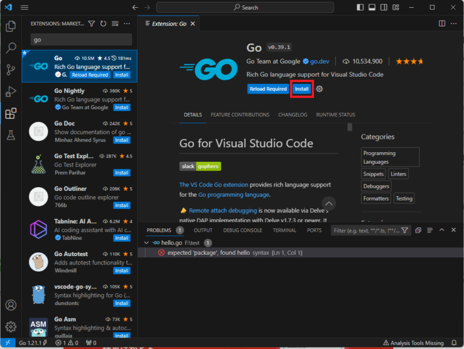The image size is (464, 349).
Task: Toggle view as tree in Problems panel
Action: (x=430, y=230)
